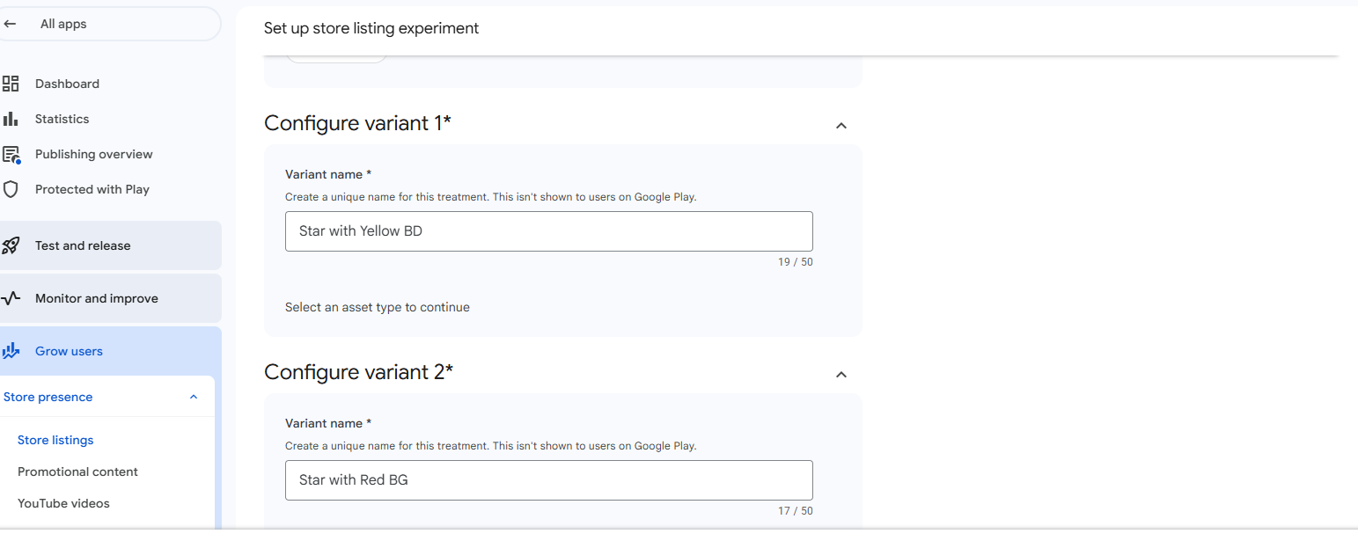The width and height of the screenshot is (1358, 541).
Task: Select the Configure variant 2 heading
Action: point(358,372)
